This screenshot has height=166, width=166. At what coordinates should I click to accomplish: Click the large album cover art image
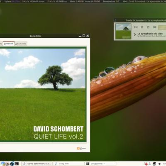coord(42,95)
